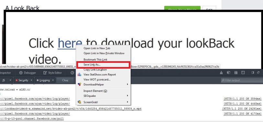Open the 5-p-13-prn1.channel.facebook.com/pull URL
The width and height of the screenshot is (263, 124).
click(32, 118)
